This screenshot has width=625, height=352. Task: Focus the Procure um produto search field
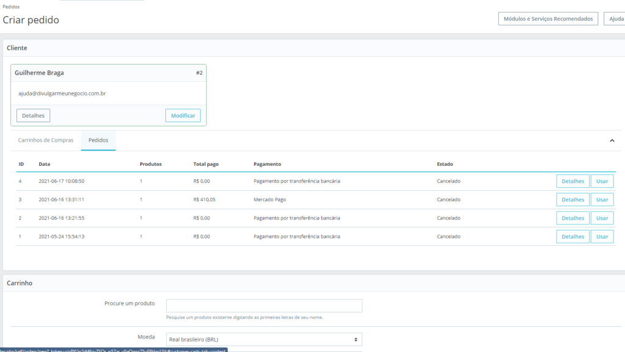point(264,306)
